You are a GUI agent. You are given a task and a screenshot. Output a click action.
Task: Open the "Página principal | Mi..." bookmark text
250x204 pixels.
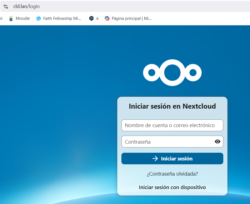point(132,18)
